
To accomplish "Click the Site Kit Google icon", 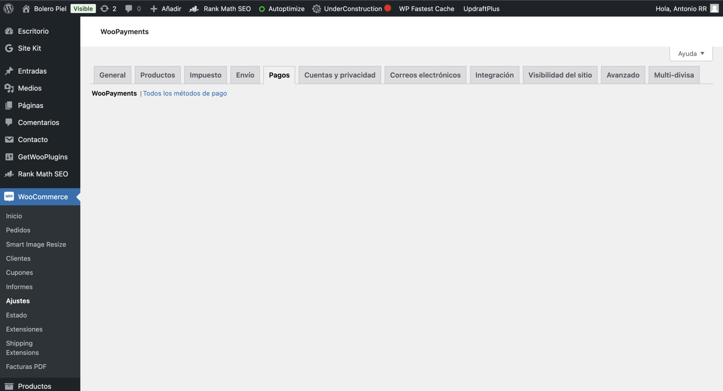I will (x=9, y=48).
